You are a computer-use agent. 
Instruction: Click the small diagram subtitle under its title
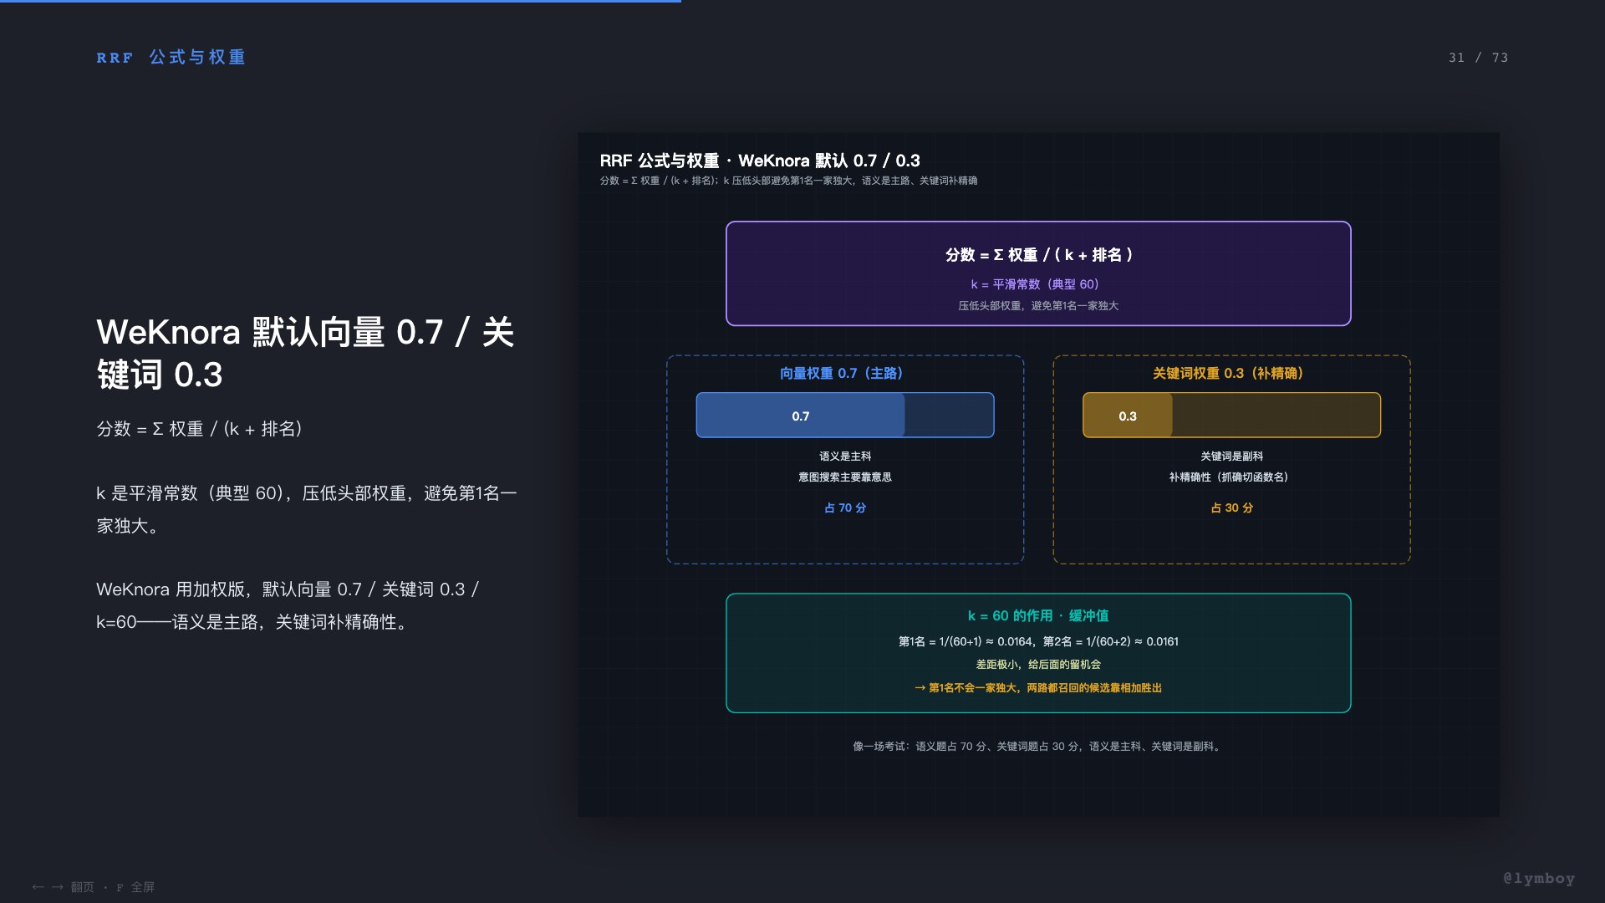coord(788,181)
